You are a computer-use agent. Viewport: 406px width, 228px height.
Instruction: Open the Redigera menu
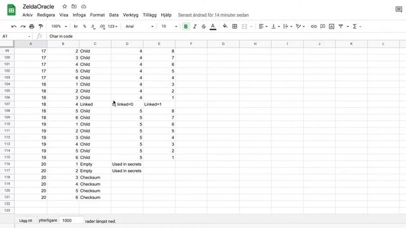[x=46, y=15]
